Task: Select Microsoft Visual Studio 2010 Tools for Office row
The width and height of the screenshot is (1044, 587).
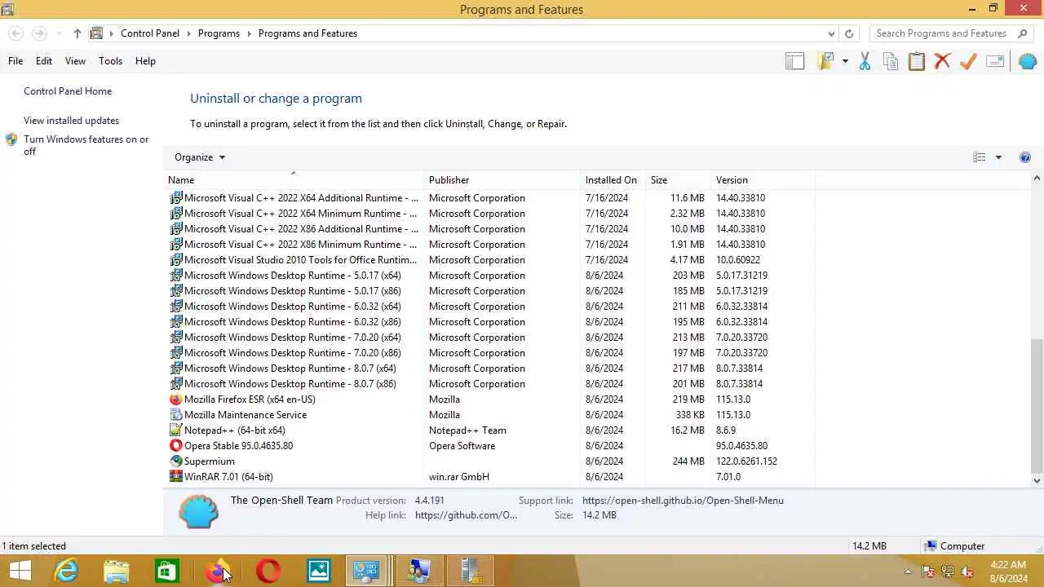Action: (489, 260)
